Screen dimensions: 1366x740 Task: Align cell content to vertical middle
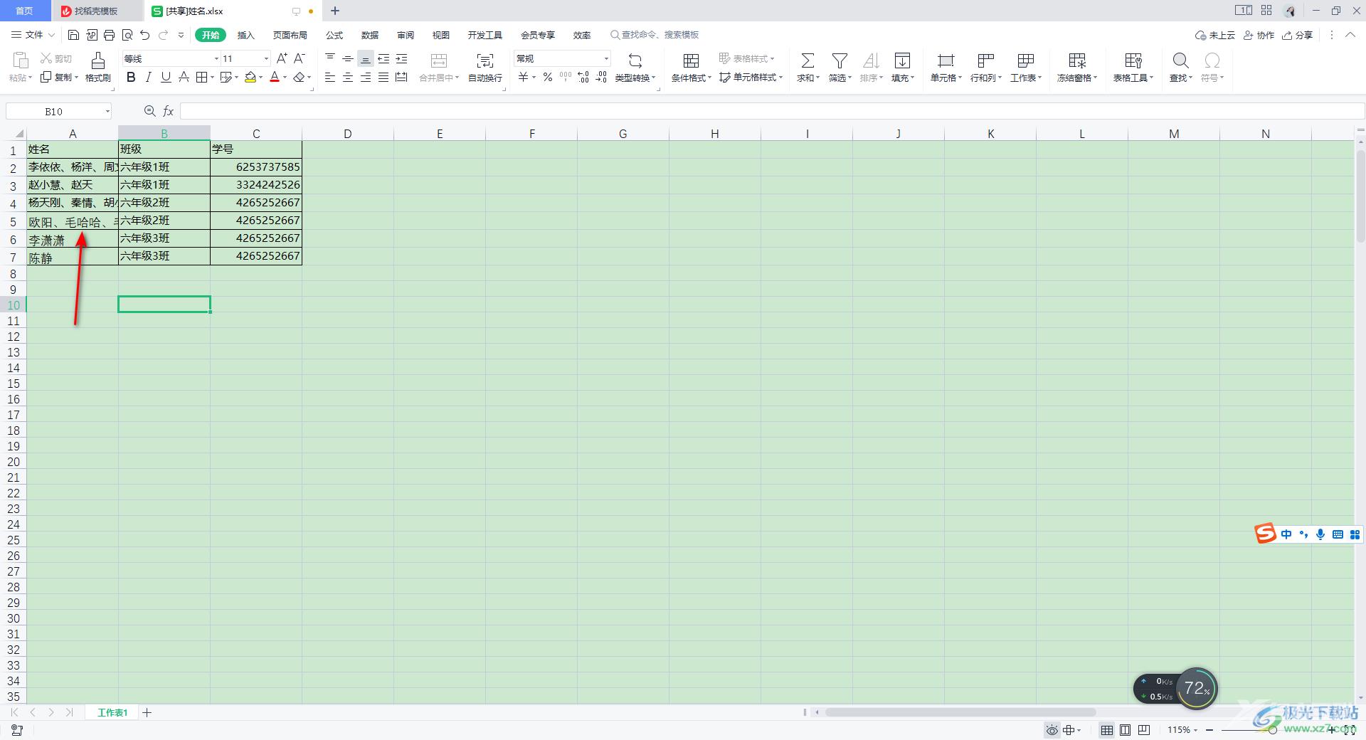[348, 58]
